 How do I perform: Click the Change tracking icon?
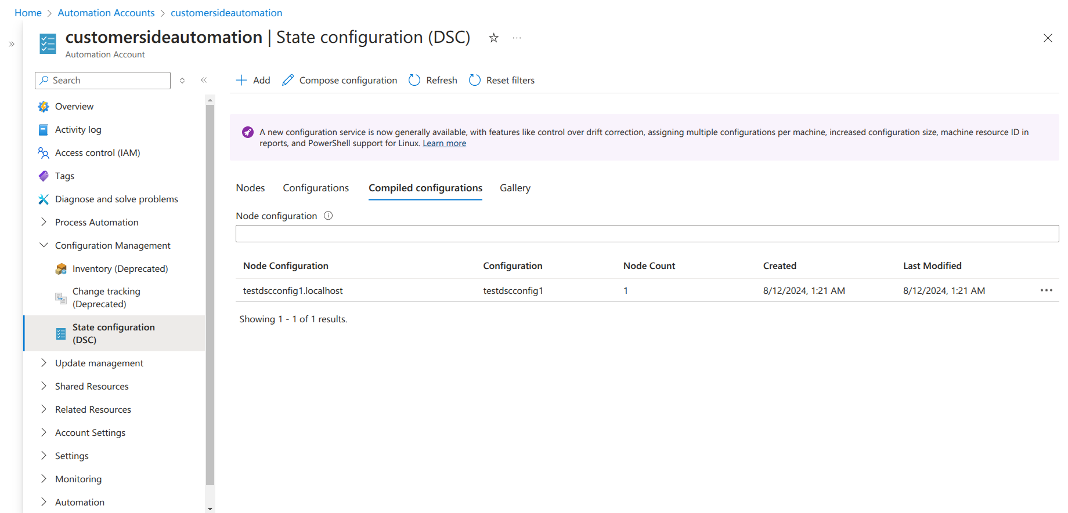point(61,298)
